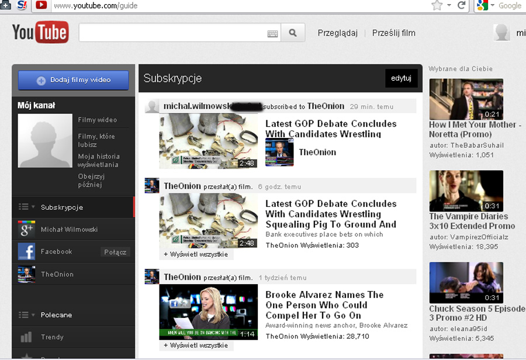Open the Przeglądaj menu item
The image size is (526, 360).
[337, 33]
